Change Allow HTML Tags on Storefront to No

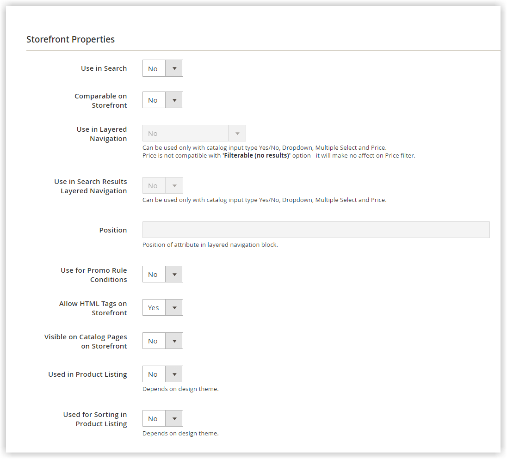click(162, 307)
